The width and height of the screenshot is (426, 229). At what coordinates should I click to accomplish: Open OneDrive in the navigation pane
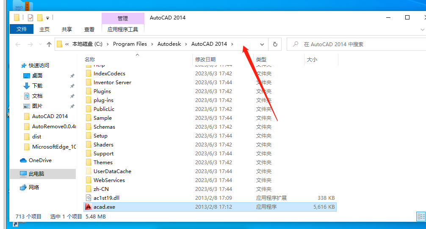click(40, 160)
